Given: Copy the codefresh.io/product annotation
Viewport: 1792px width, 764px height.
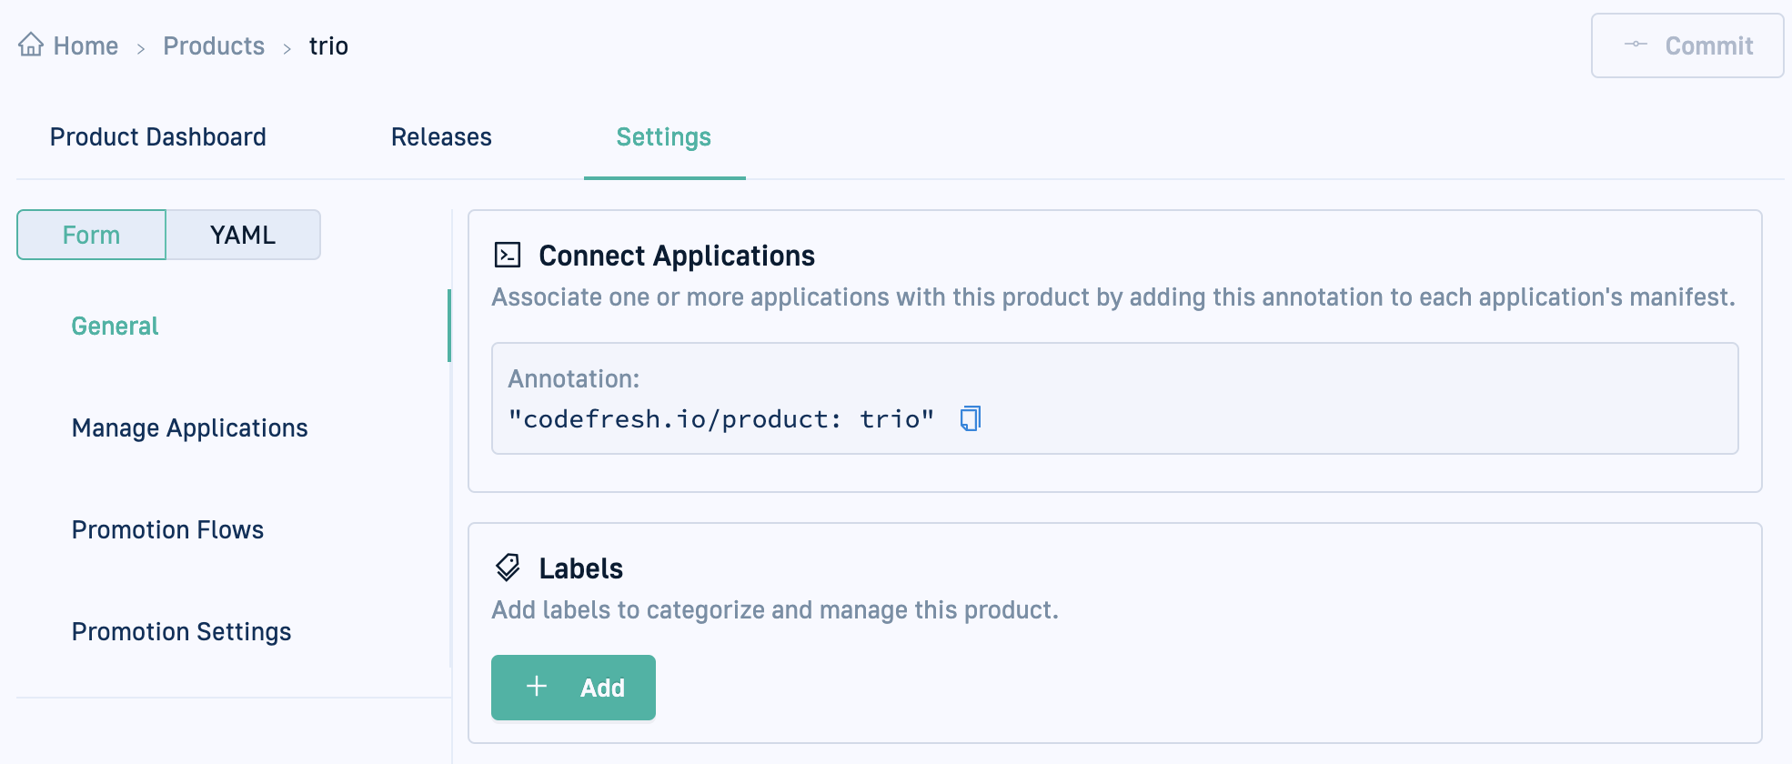Looking at the screenshot, I should coord(970,418).
